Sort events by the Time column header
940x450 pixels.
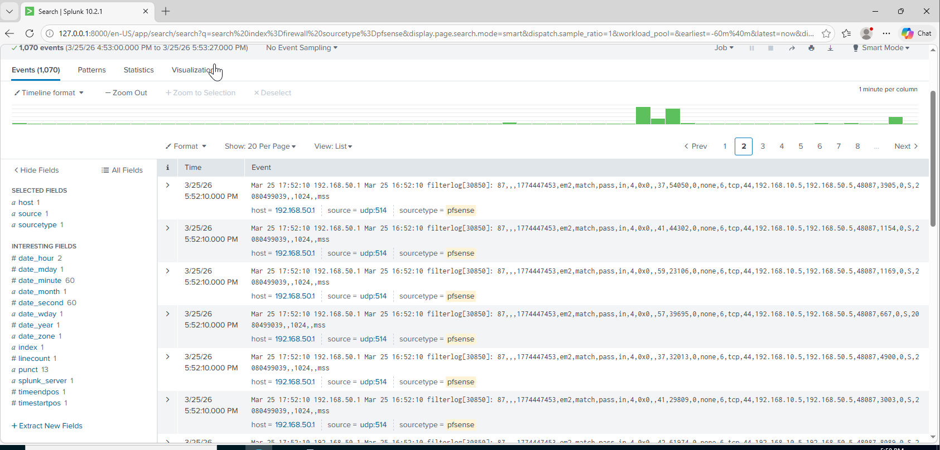click(193, 168)
